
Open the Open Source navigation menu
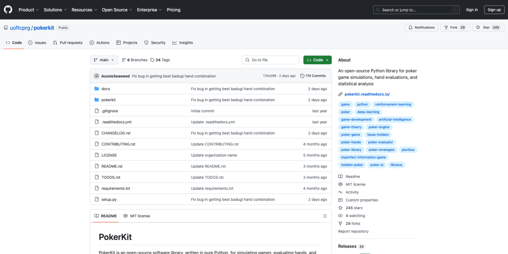(117, 10)
